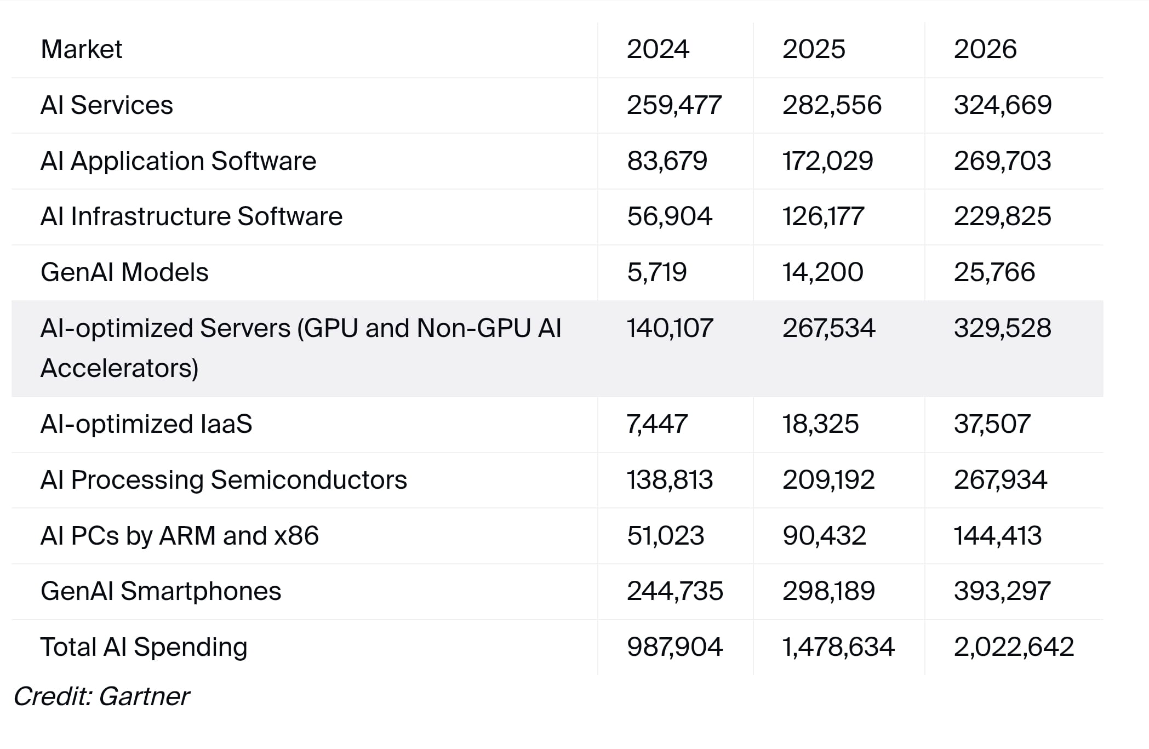Image resolution: width=1149 pixels, height=749 pixels.
Task: Select the 2026 GenAI Smartphones value 393,297
Action: tap(1002, 591)
